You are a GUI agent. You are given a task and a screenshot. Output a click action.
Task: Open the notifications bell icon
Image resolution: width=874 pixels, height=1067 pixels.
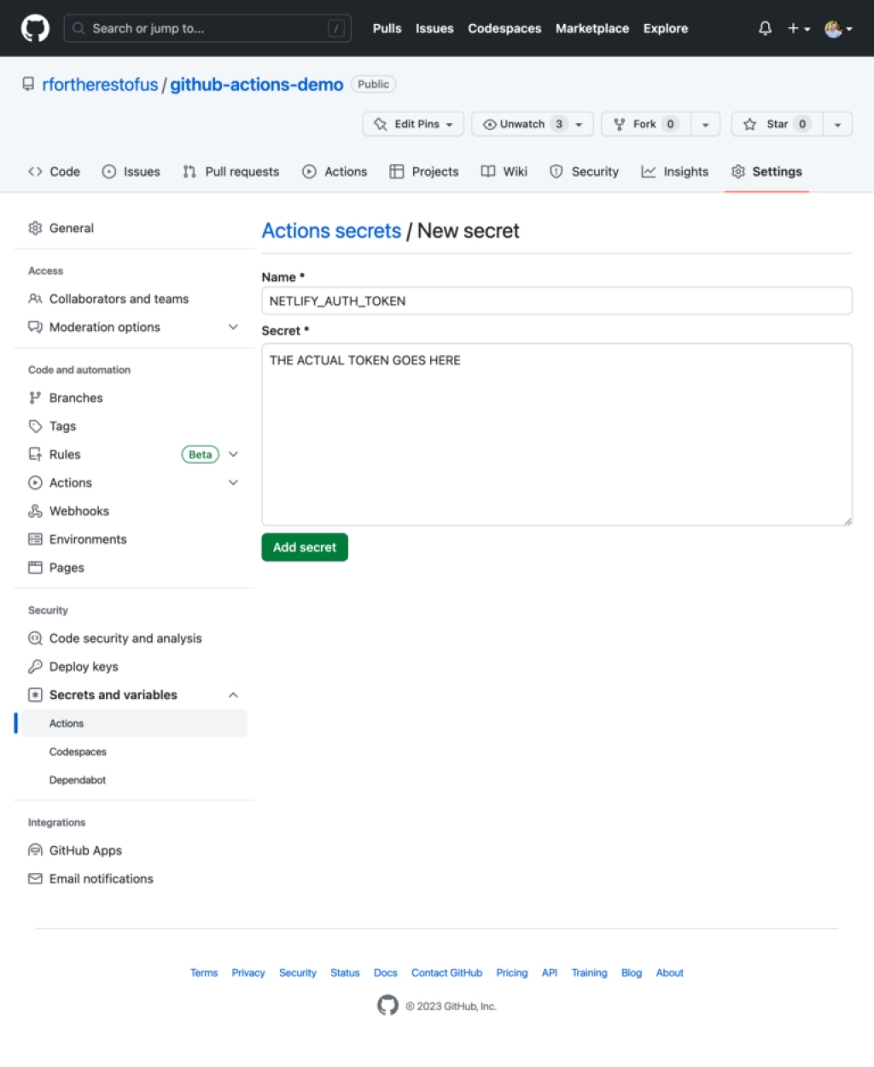[x=765, y=28]
